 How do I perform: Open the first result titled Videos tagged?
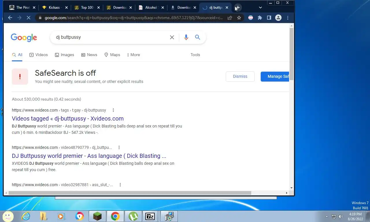[68, 119]
